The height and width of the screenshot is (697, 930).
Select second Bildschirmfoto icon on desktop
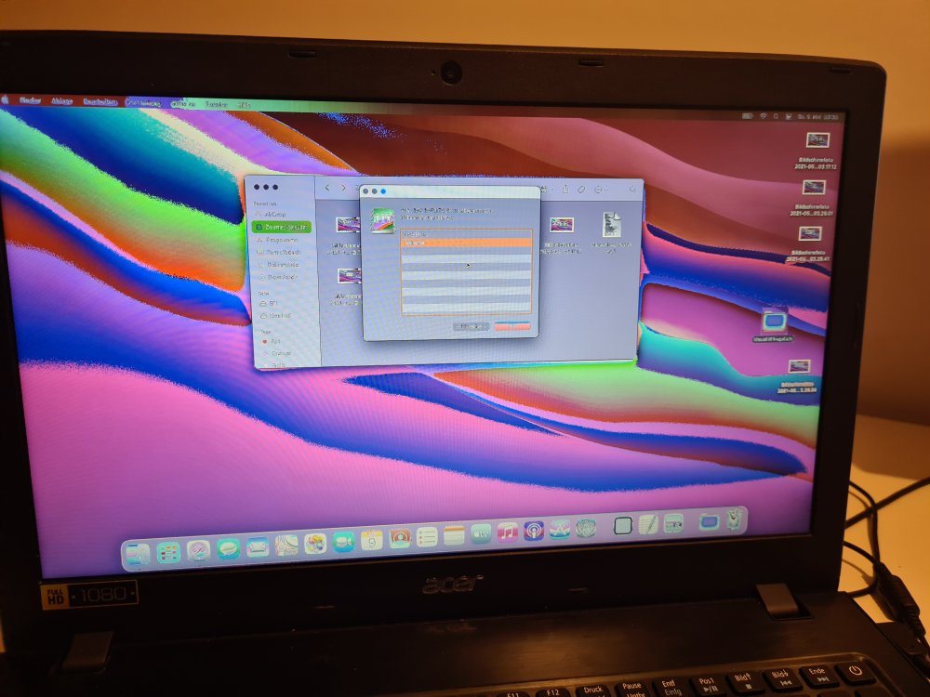(814, 188)
